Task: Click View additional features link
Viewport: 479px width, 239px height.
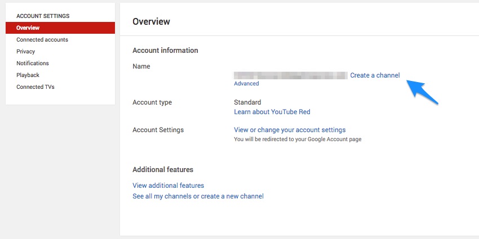Action: tap(168, 186)
